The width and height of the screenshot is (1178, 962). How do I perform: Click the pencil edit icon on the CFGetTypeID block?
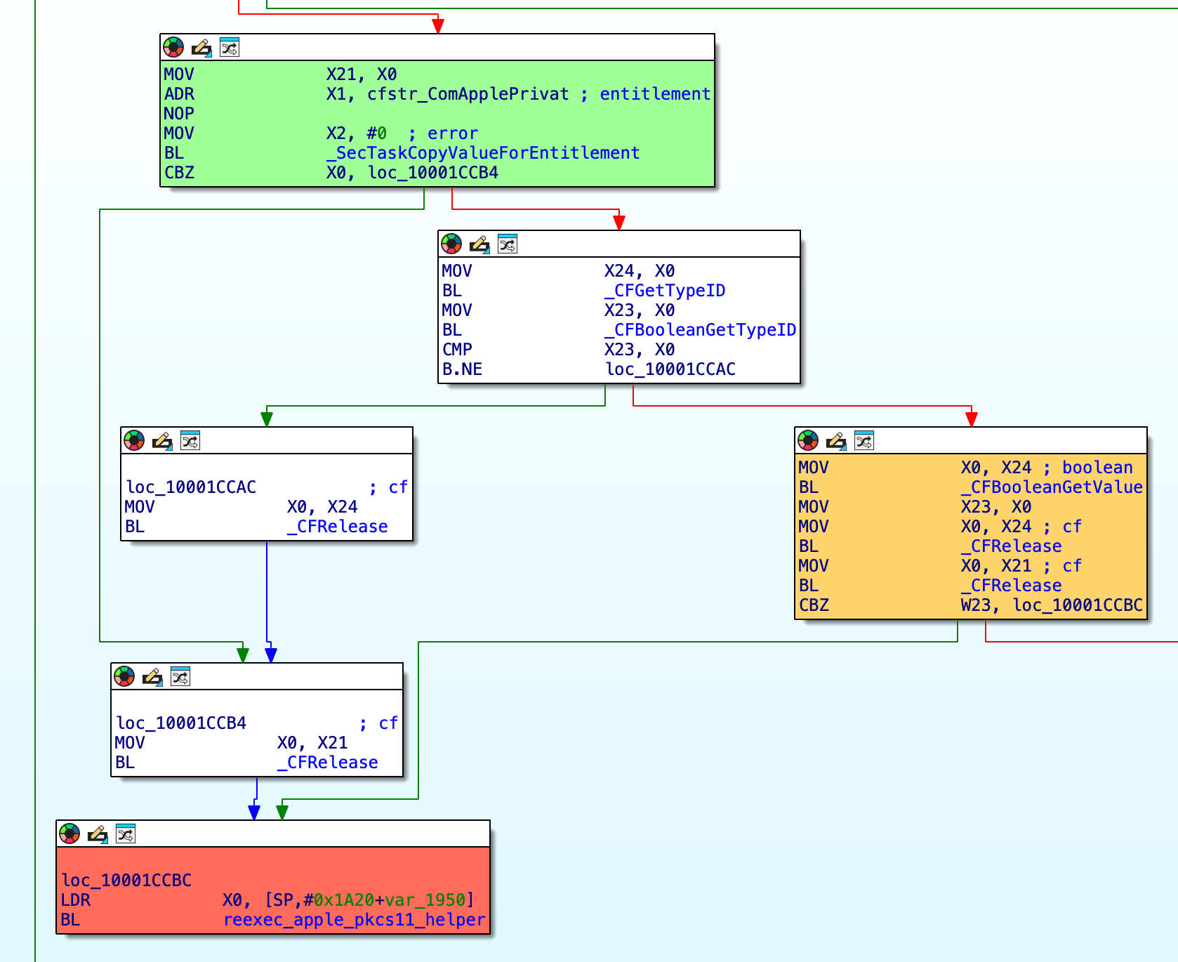click(x=479, y=244)
